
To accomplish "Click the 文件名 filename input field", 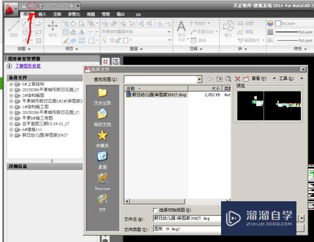I will (187, 218).
